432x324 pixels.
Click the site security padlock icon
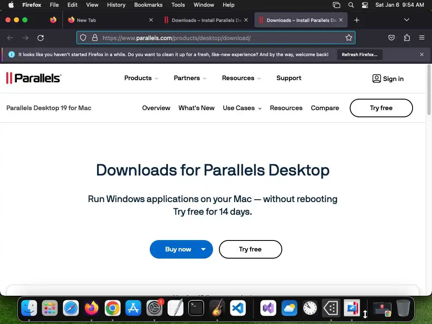pyautogui.click(x=95, y=38)
